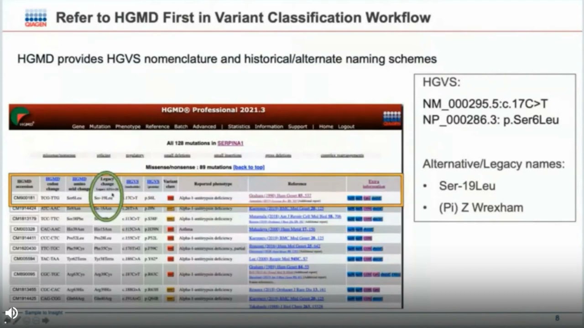584x328 pixels.
Task: Click variant class icon for CM900181 row
Action: point(170,198)
